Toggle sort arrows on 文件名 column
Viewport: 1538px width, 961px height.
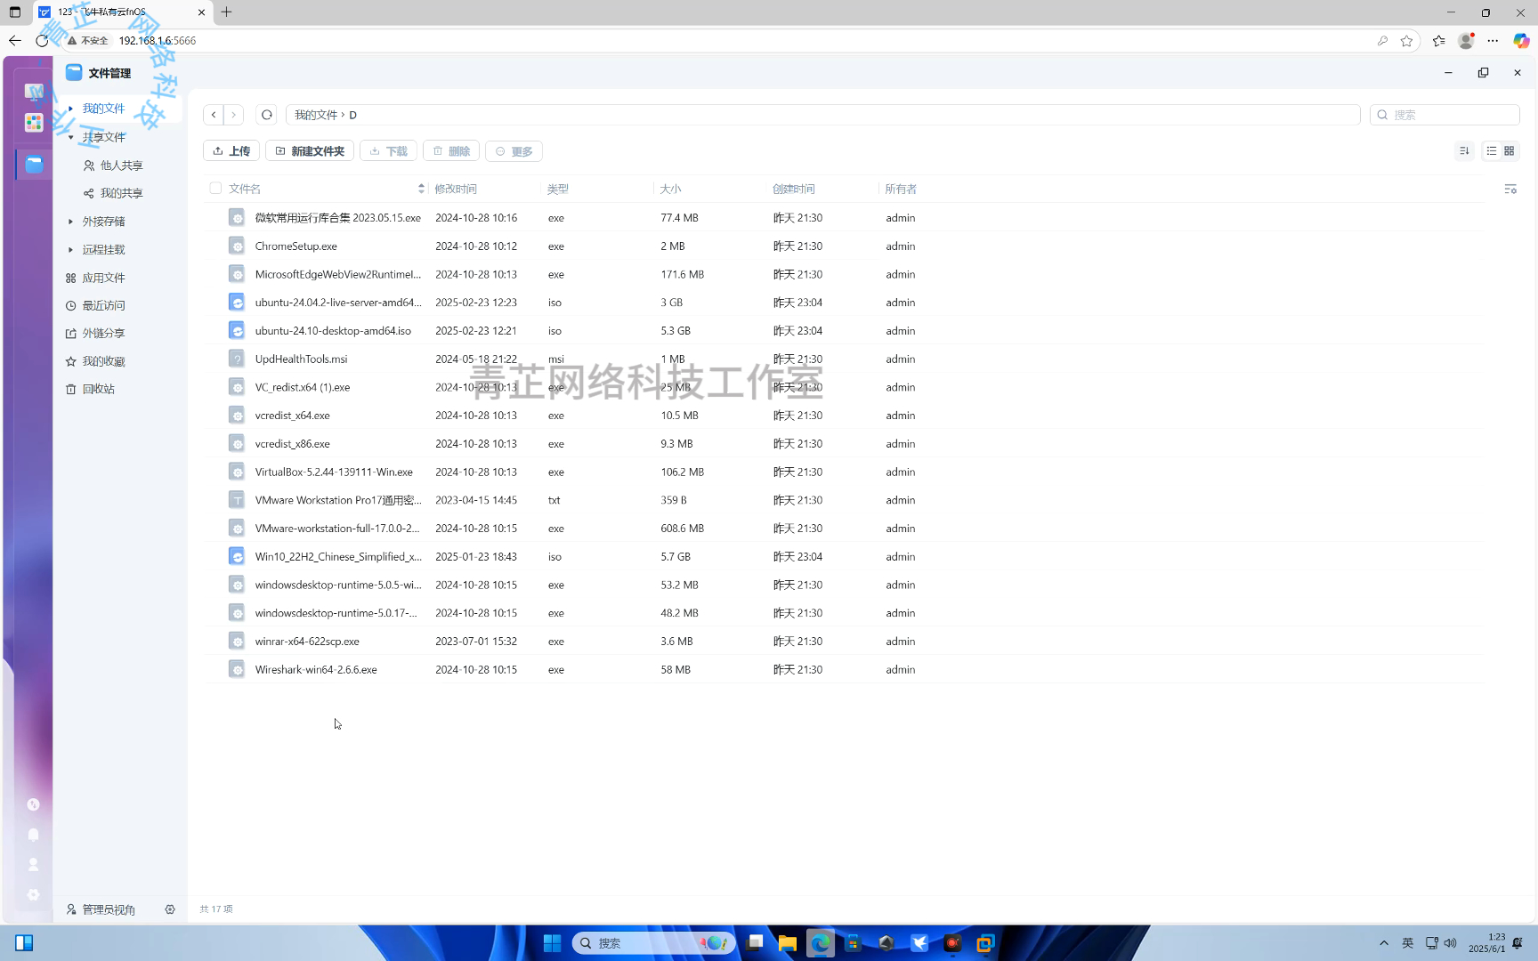(x=421, y=189)
